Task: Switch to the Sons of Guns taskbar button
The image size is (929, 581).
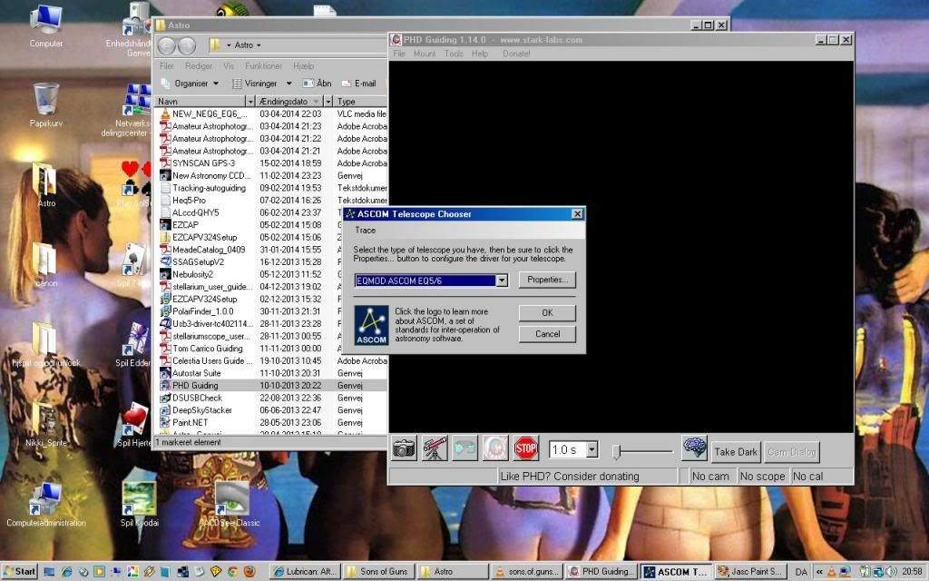Action: point(379,572)
